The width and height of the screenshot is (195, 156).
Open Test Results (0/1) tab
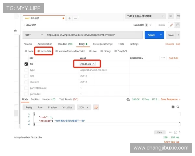[x=69, y=99]
